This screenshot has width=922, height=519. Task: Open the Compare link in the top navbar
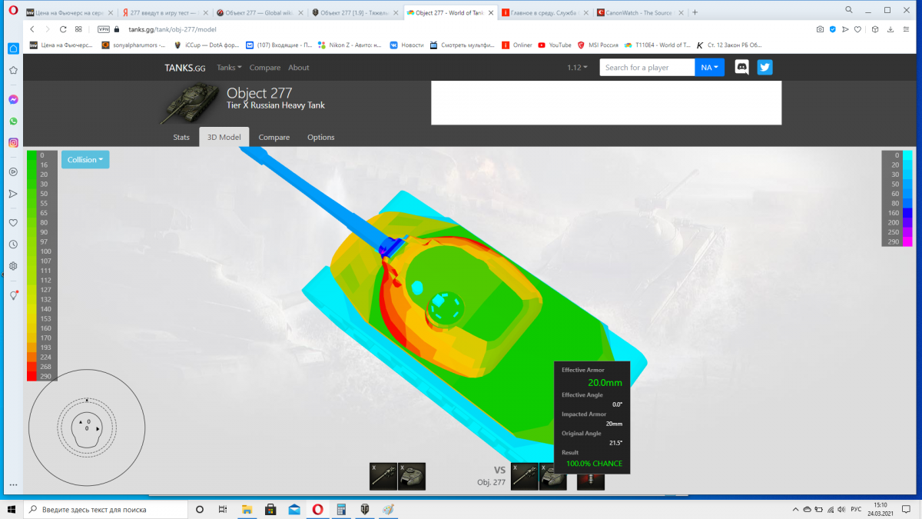pyautogui.click(x=265, y=68)
